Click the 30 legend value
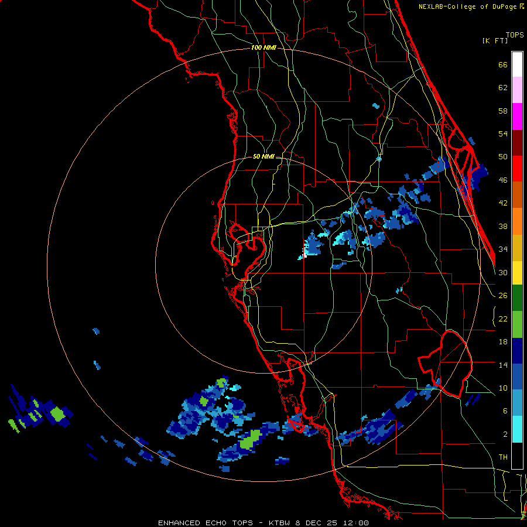The image size is (527, 527). point(503,272)
